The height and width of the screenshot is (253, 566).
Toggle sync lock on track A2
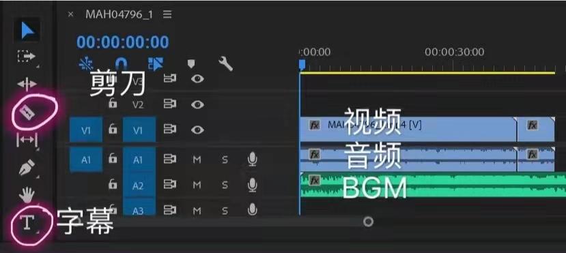169,185
